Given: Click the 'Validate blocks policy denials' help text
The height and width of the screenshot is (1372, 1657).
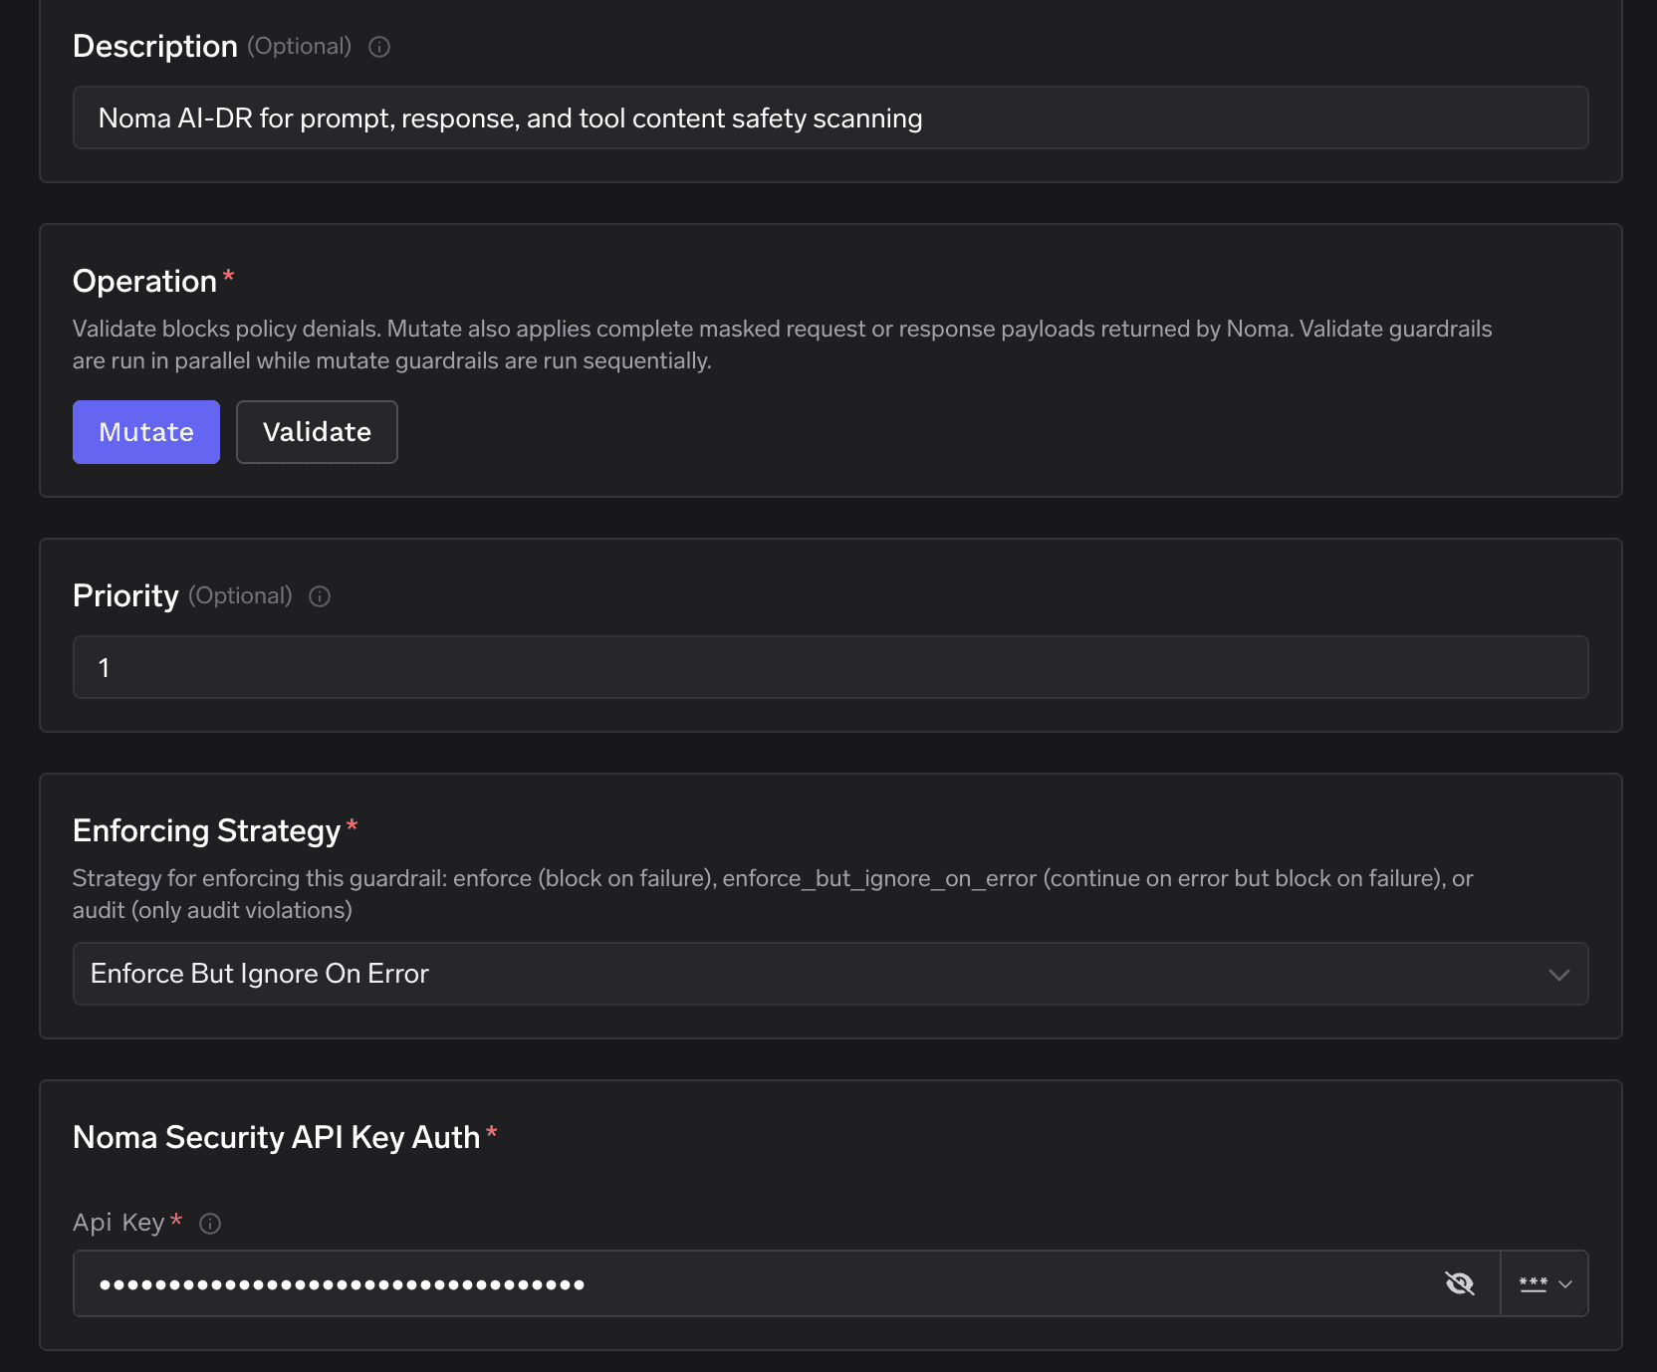Looking at the screenshot, I should point(782,344).
